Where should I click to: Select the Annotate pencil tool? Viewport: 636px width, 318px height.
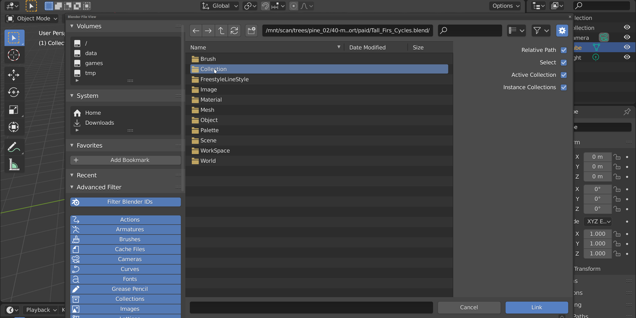click(14, 147)
